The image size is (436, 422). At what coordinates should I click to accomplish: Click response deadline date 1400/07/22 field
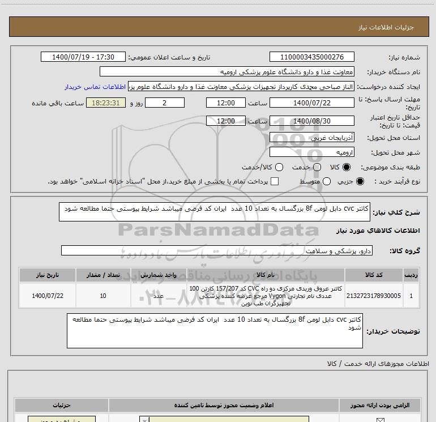pos(311,103)
